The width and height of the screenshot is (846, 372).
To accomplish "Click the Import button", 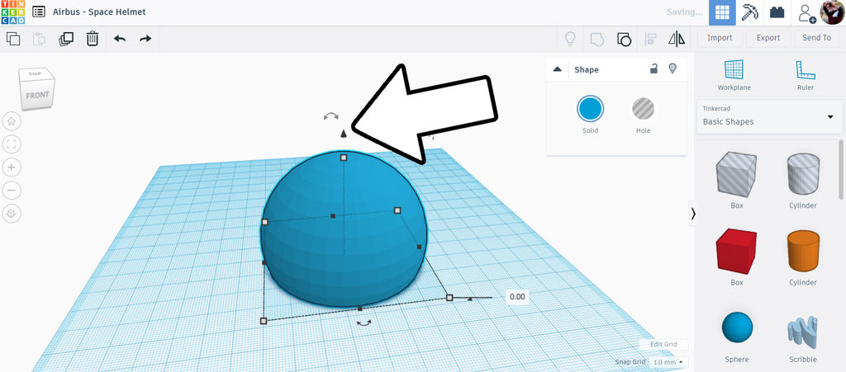I will coord(720,38).
